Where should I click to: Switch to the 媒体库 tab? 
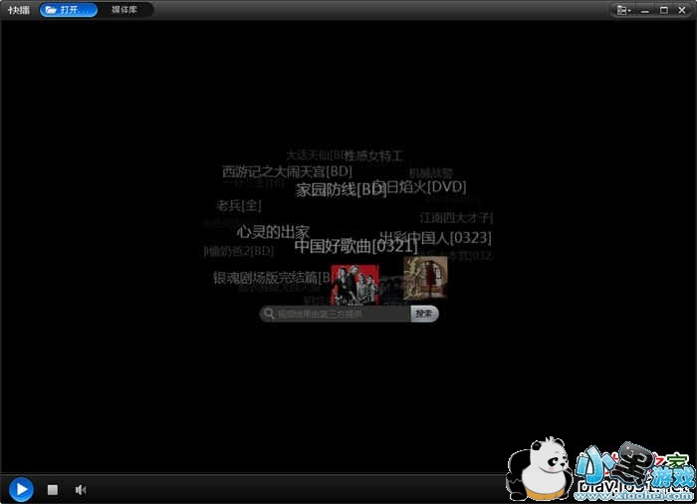click(x=124, y=10)
